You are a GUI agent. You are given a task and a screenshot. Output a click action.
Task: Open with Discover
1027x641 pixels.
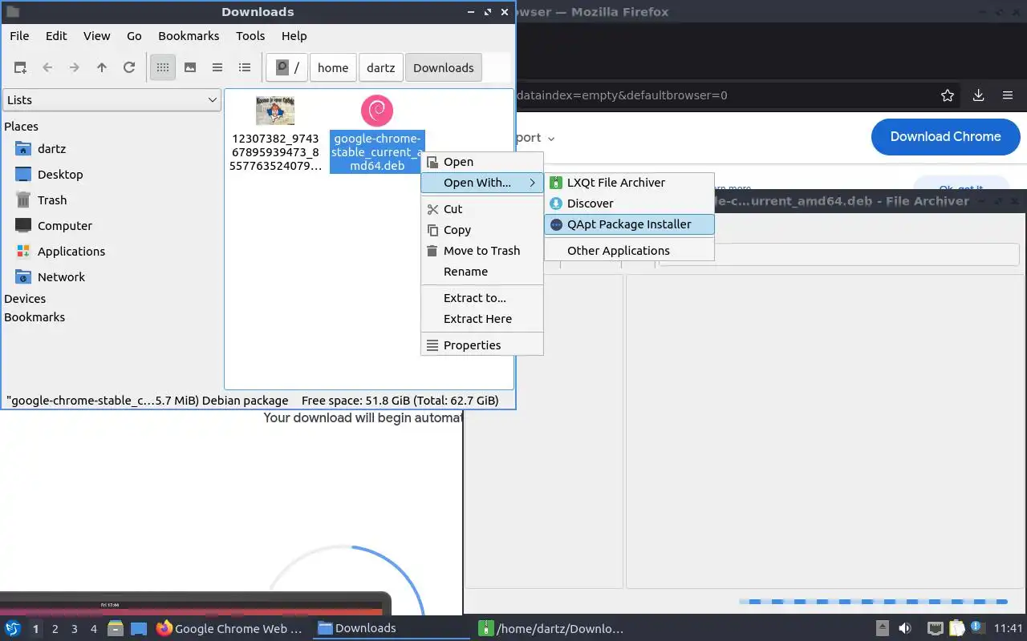[x=629, y=204]
